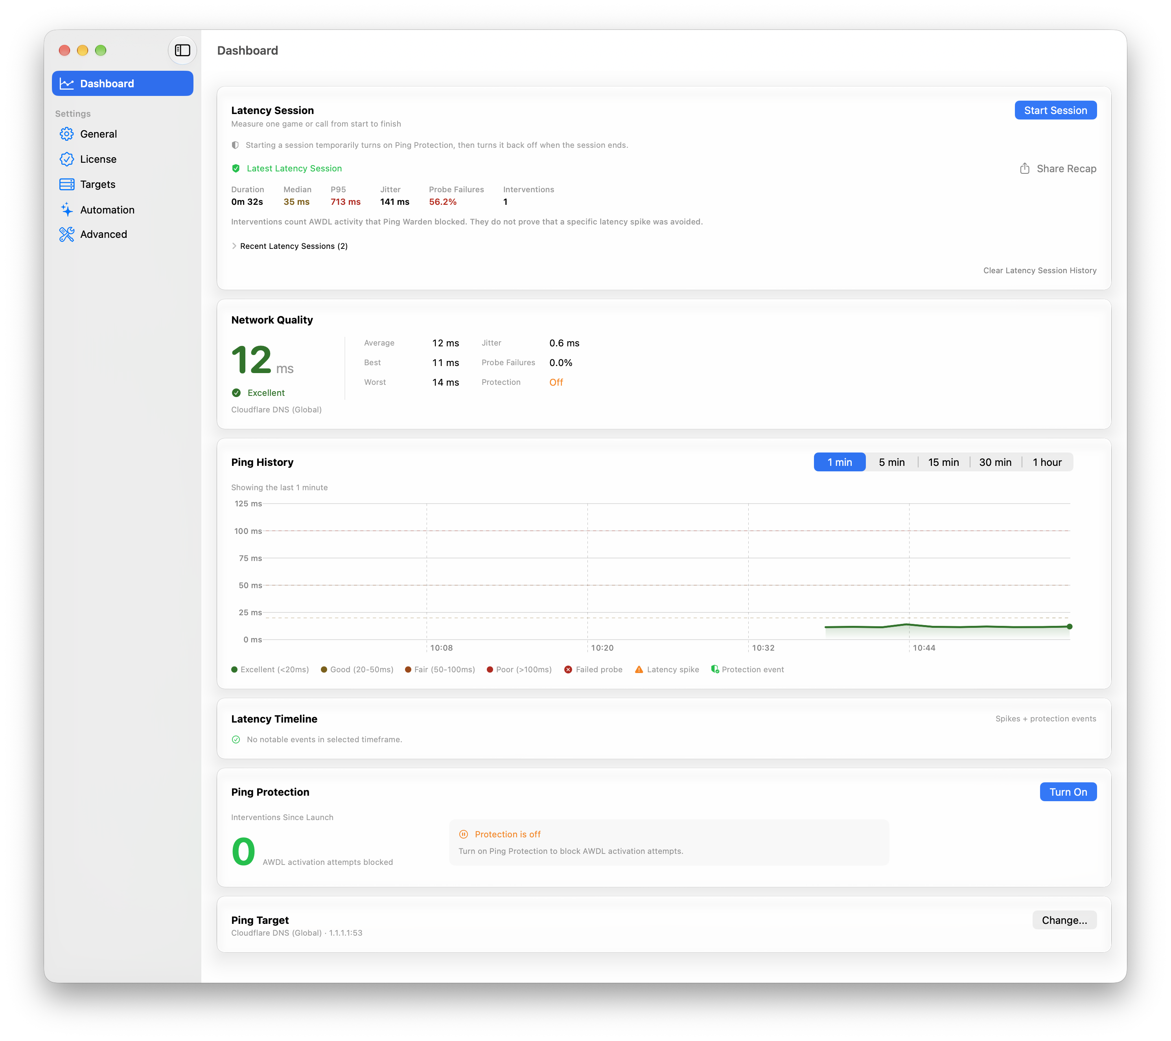Open General settings
This screenshot has height=1041, width=1171.
pyautogui.click(x=123, y=134)
